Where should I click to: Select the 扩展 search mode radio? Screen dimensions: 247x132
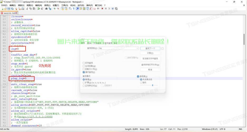point(84,82)
